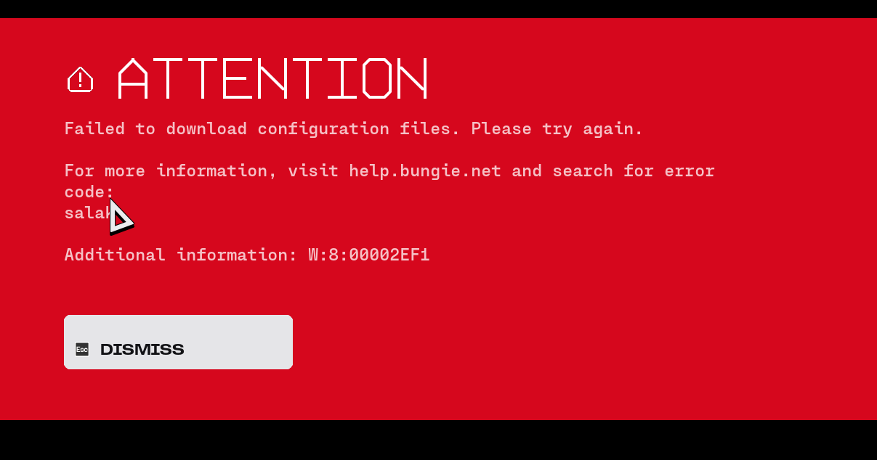Click the warning triangle icon beside ATTENTION
877x460 pixels.
pyautogui.click(x=80, y=79)
